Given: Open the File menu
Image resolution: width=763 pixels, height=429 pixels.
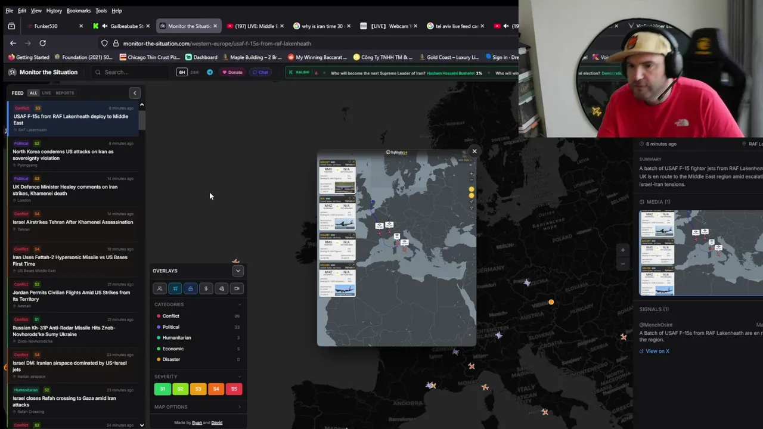Looking at the screenshot, I should pos(10,11).
